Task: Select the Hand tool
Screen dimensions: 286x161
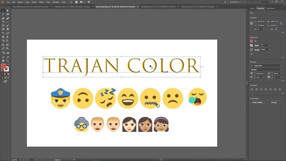Action: pyautogui.click(x=3, y=61)
